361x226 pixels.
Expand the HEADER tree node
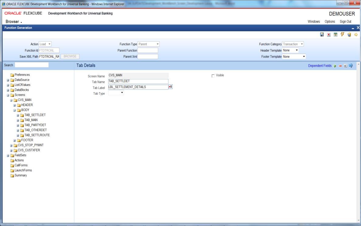15,106
